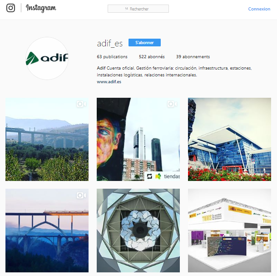277x276 pixels.
Task: Click video camera icon on arch bridge post
Action: [81, 196]
